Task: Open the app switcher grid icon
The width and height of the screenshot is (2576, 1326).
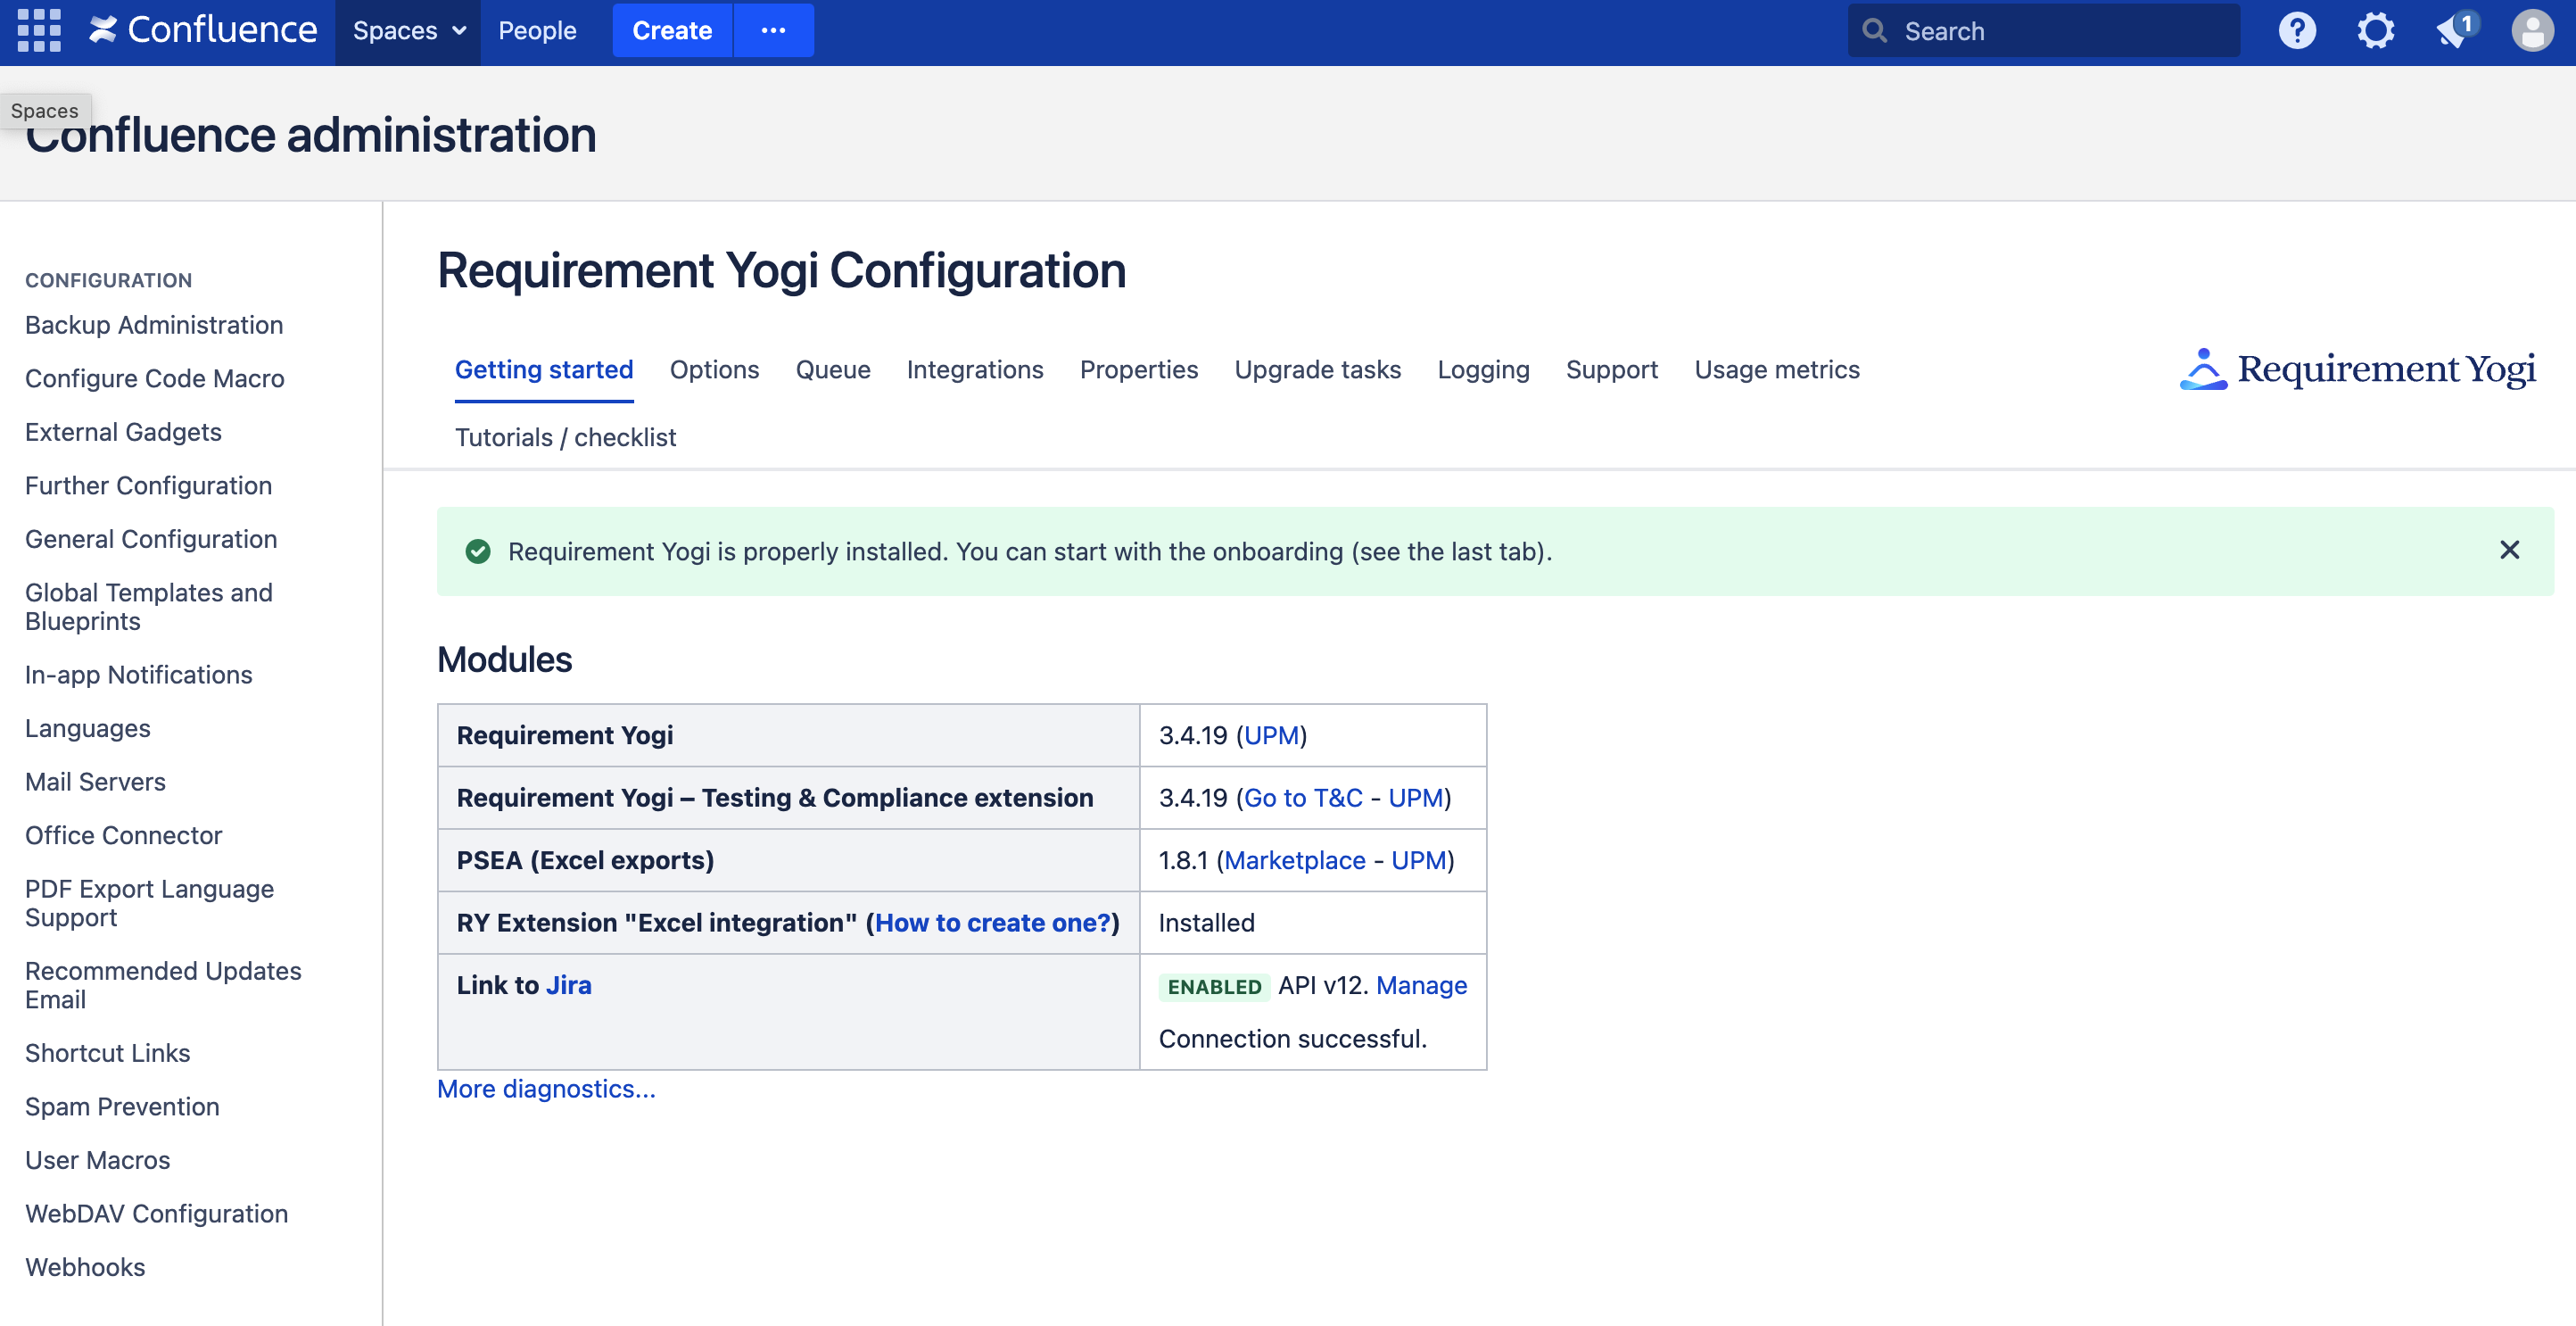Action: [39, 30]
